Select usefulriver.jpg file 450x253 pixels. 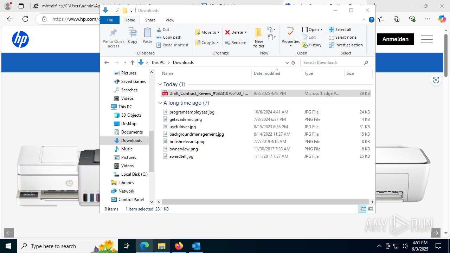click(x=266, y=127)
